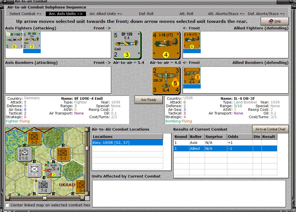The width and height of the screenshot is (296, 212).
Task: Enable center linked map on combat hex
Action: tap(7, 205)
